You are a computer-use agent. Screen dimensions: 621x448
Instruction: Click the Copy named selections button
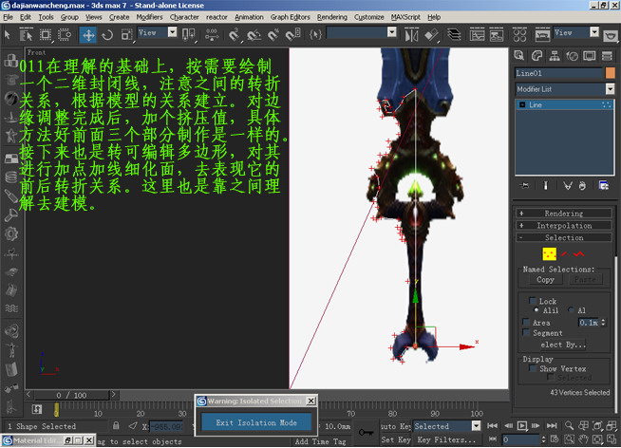click(x=545, y=280)
